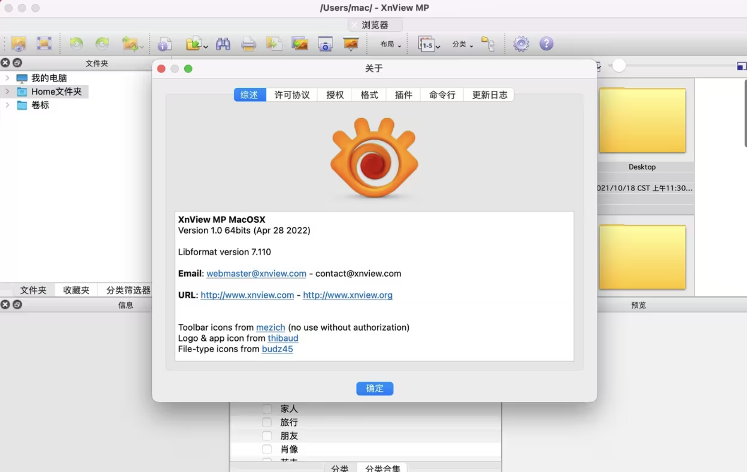The height and width of the screenshot is (472, 747).
Task: Follow the mezich link
Action: click(x=270, y=327)
